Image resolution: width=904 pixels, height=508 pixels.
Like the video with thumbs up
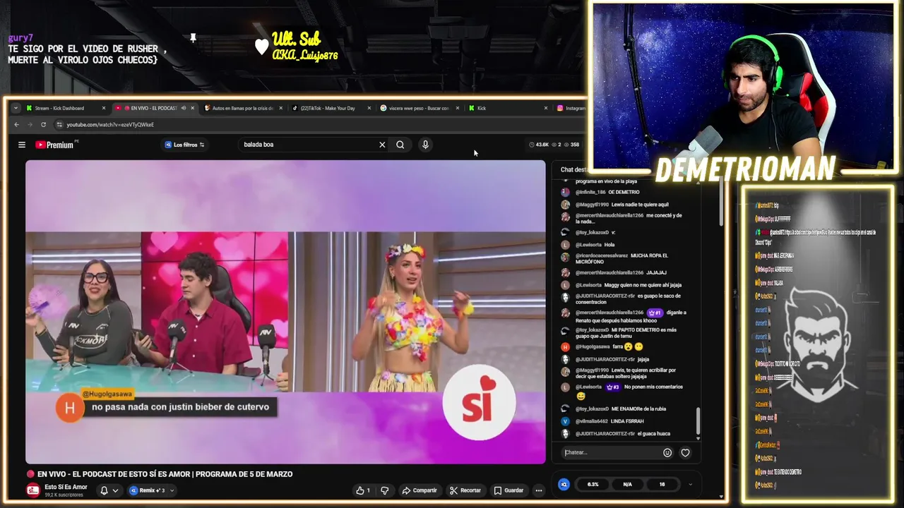pyautogui.click(x=363, y=490)
